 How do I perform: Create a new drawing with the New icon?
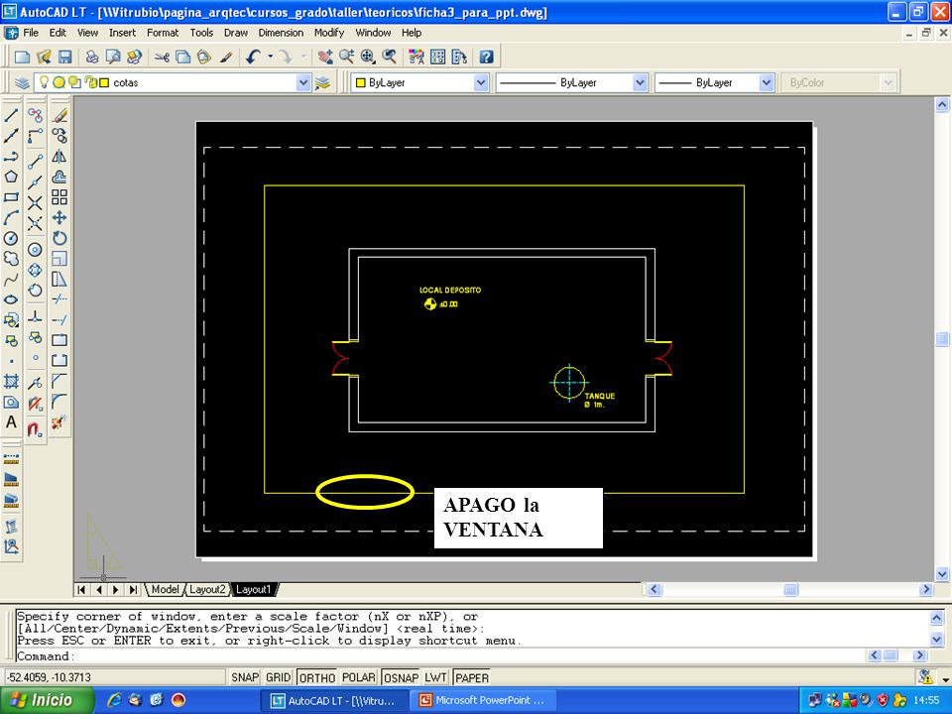click(23, 58)
